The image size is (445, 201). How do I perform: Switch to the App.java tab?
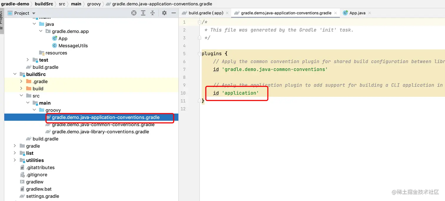point(357,13)
